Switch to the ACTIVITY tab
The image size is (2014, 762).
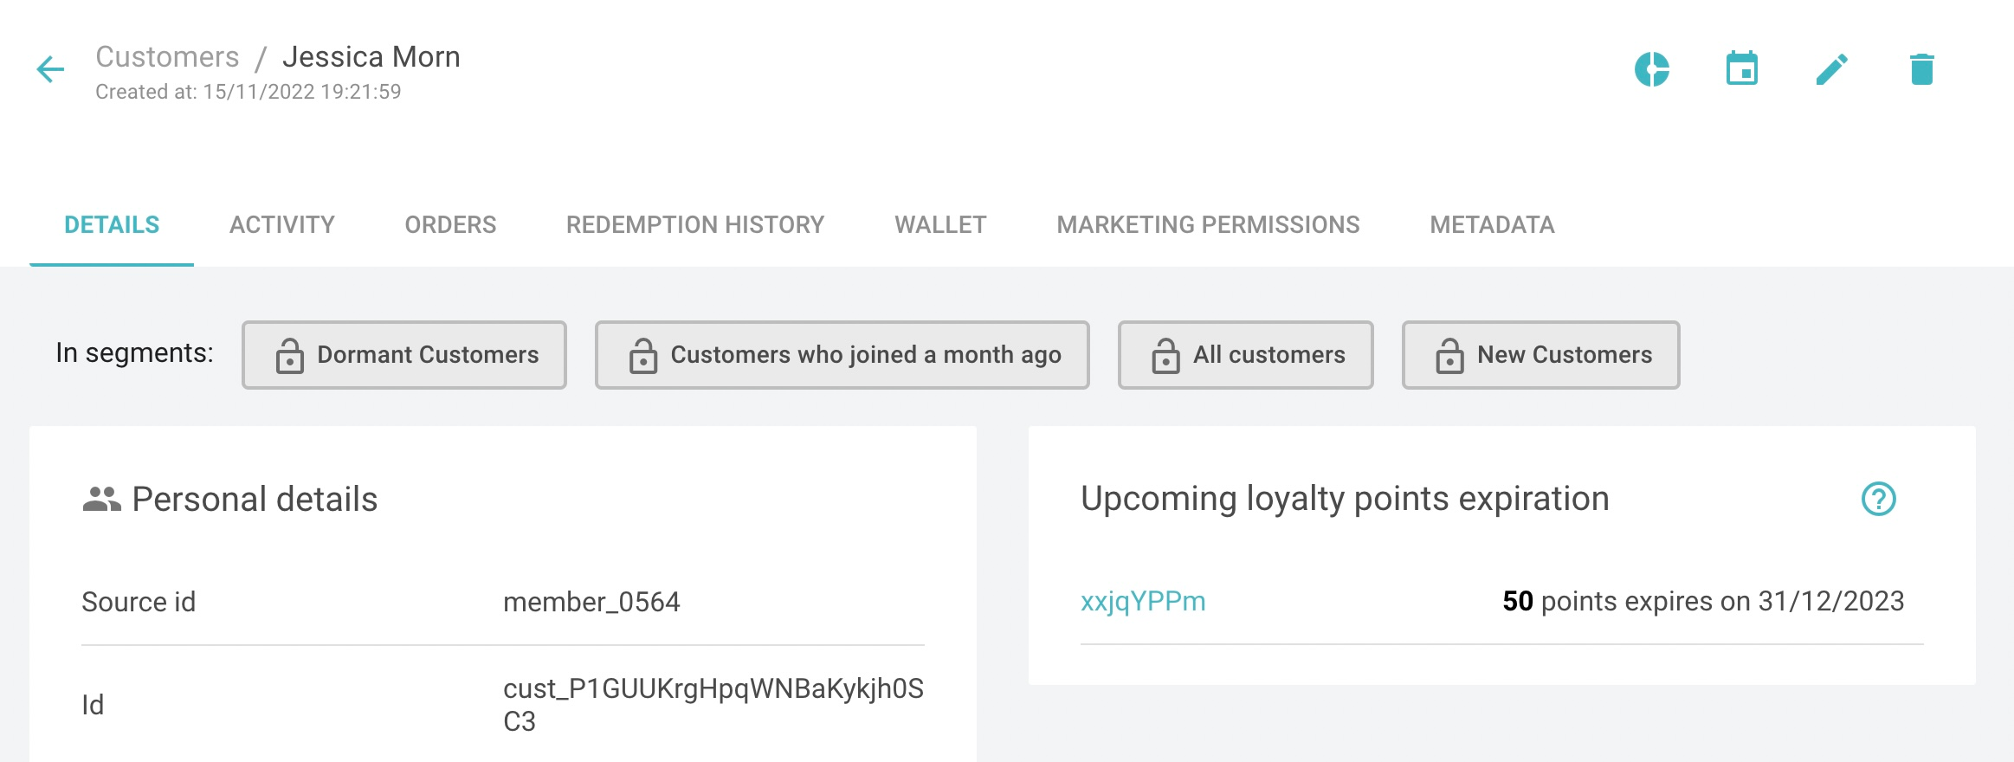point(281,224)
